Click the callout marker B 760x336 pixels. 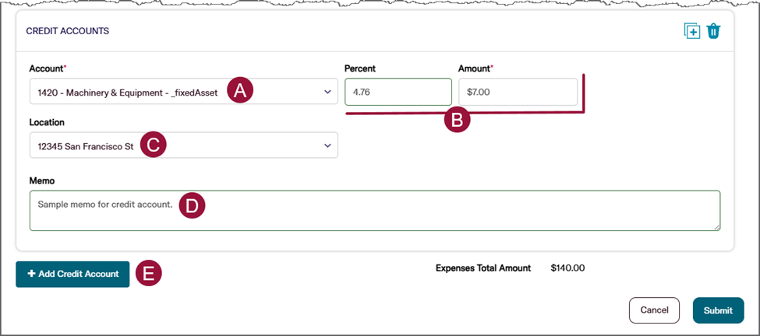coord(457,120)
